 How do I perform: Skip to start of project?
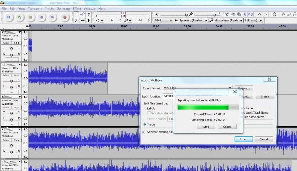tap(41, 17)
